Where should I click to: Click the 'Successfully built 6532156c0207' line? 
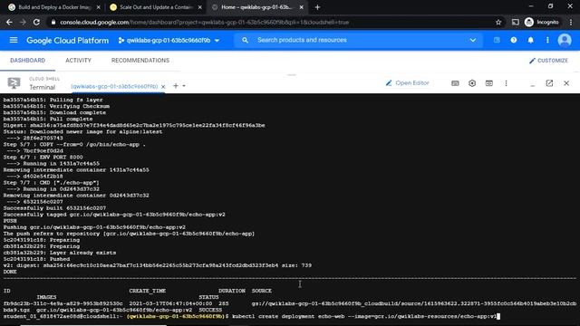click(54, 208)
